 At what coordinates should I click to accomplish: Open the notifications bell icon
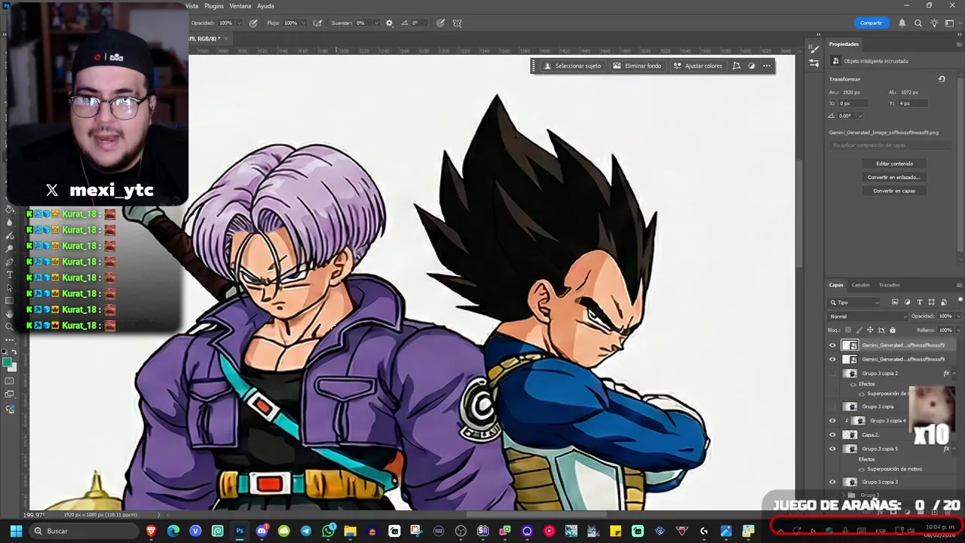[x=902, y=23]
